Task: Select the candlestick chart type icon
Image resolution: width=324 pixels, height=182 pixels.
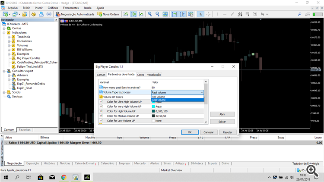Action: 133,14
